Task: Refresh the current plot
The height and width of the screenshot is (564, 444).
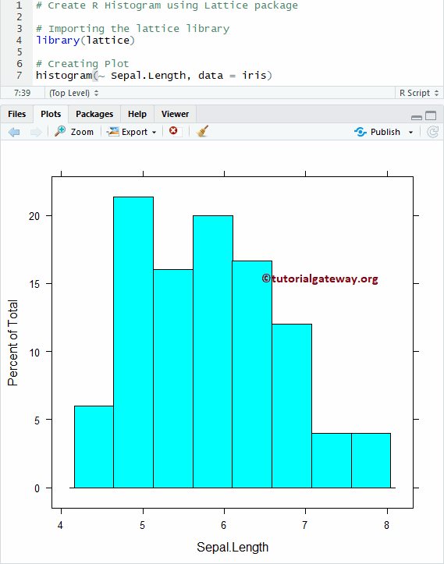Action: pos(432,132)
